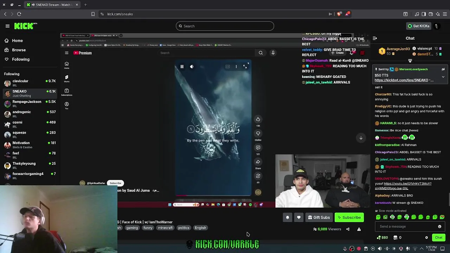Pause the YouTube short in stream

tap(182, 67)
